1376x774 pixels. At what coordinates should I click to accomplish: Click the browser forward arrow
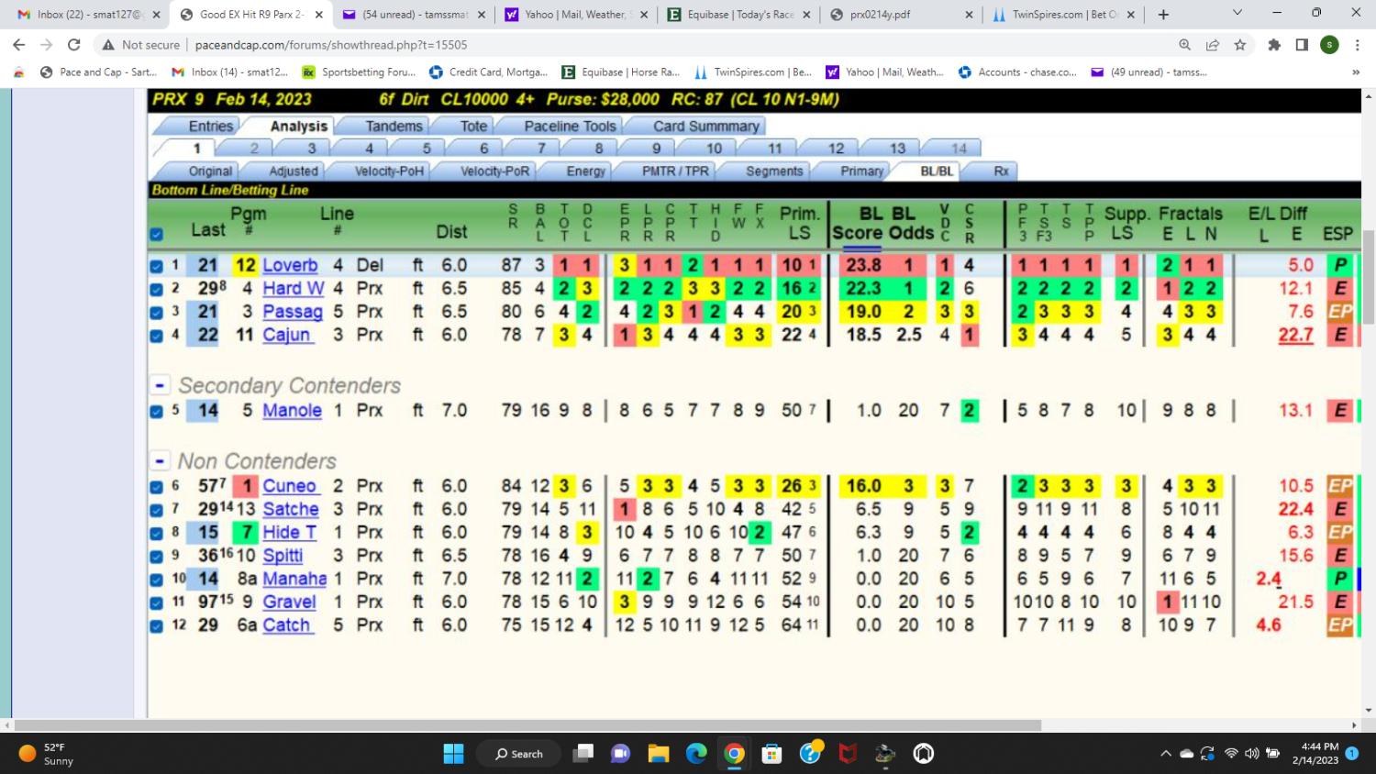click(46, 44)
